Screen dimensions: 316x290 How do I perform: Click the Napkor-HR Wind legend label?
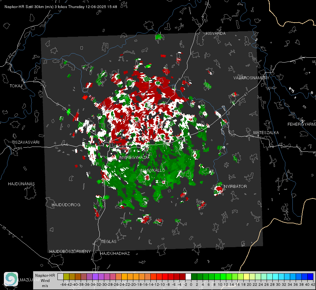[x=45, y=280]
